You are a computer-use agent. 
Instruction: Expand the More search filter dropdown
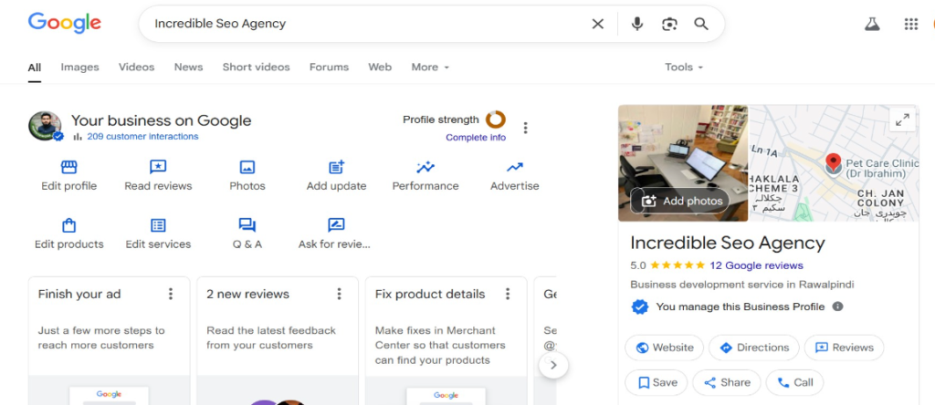tap(430, 67)
